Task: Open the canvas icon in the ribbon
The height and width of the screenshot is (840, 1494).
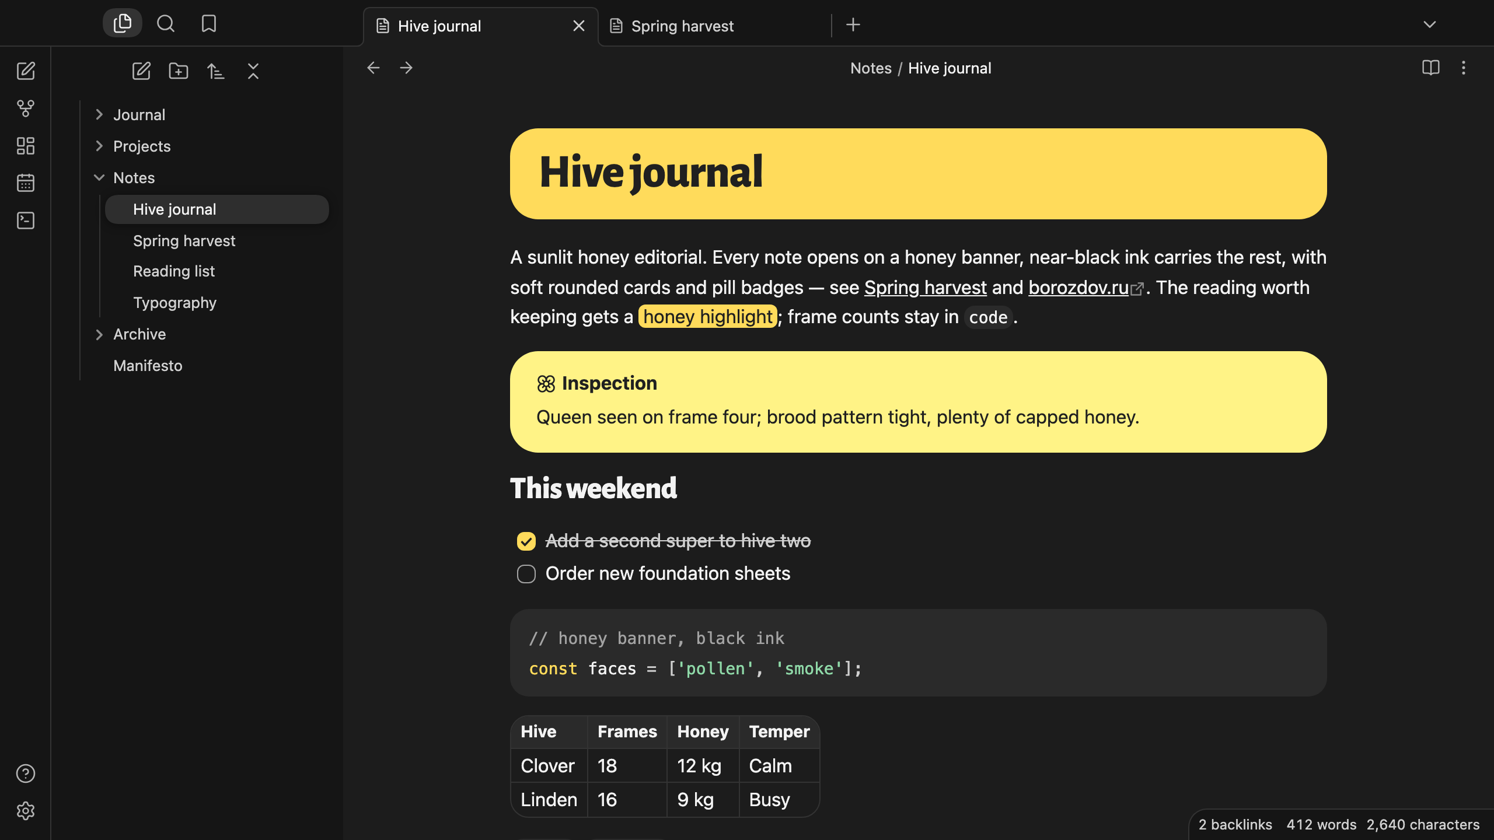Action: [x=26, y=146]
